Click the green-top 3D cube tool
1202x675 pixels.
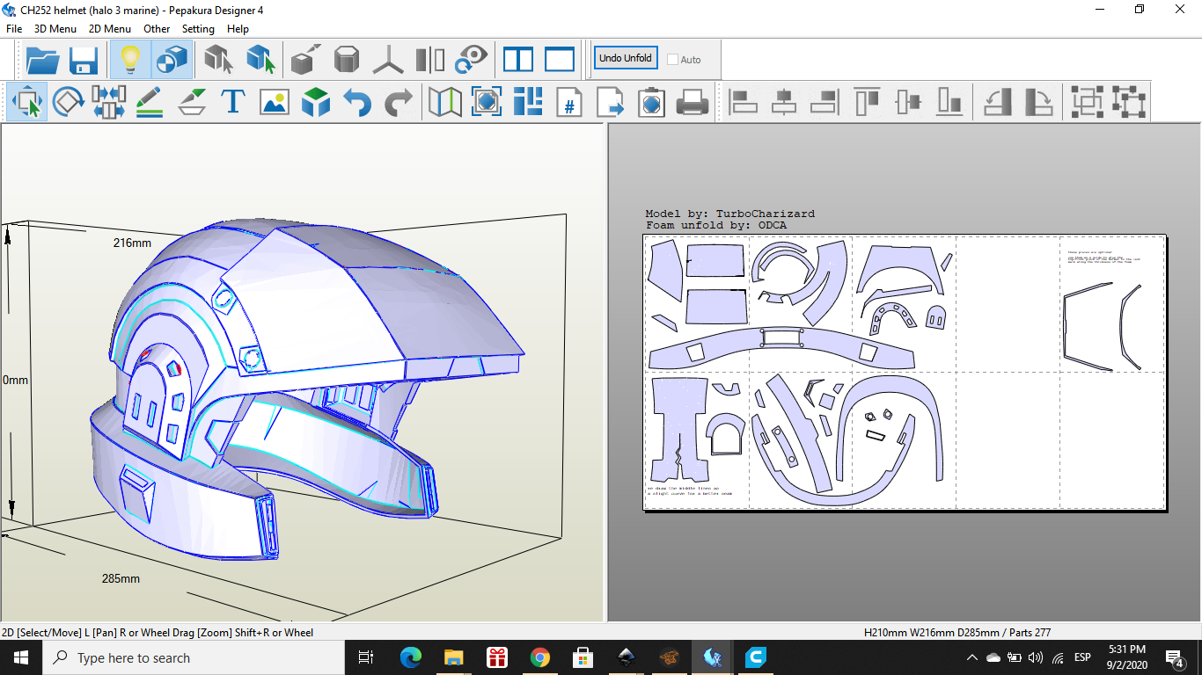[316, 102]
